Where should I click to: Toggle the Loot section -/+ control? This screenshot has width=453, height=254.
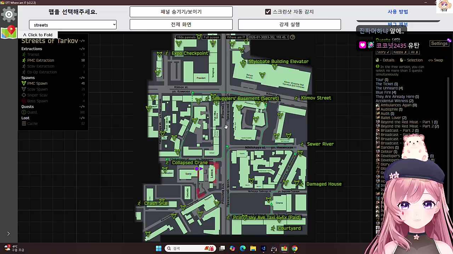point(82,118)
